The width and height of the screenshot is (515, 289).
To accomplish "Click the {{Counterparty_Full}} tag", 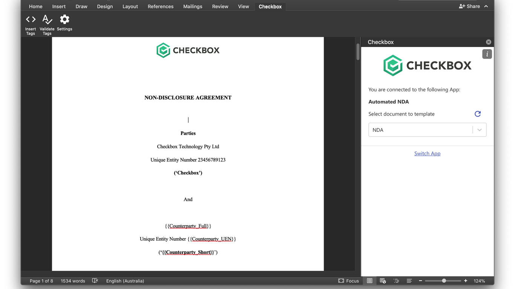I will (x=188, y=226).
